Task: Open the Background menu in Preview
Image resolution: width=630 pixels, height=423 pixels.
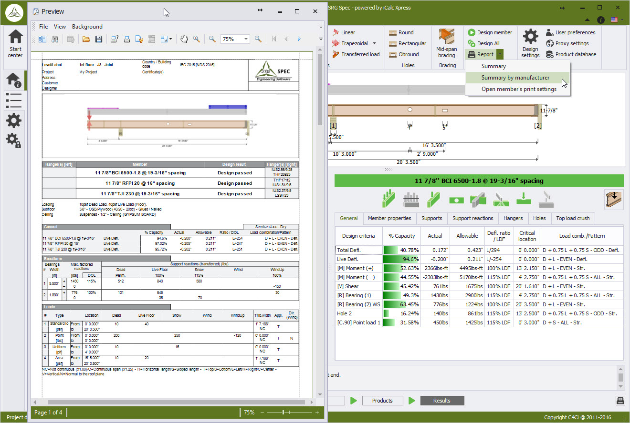Action: click(x=87, y=27)
